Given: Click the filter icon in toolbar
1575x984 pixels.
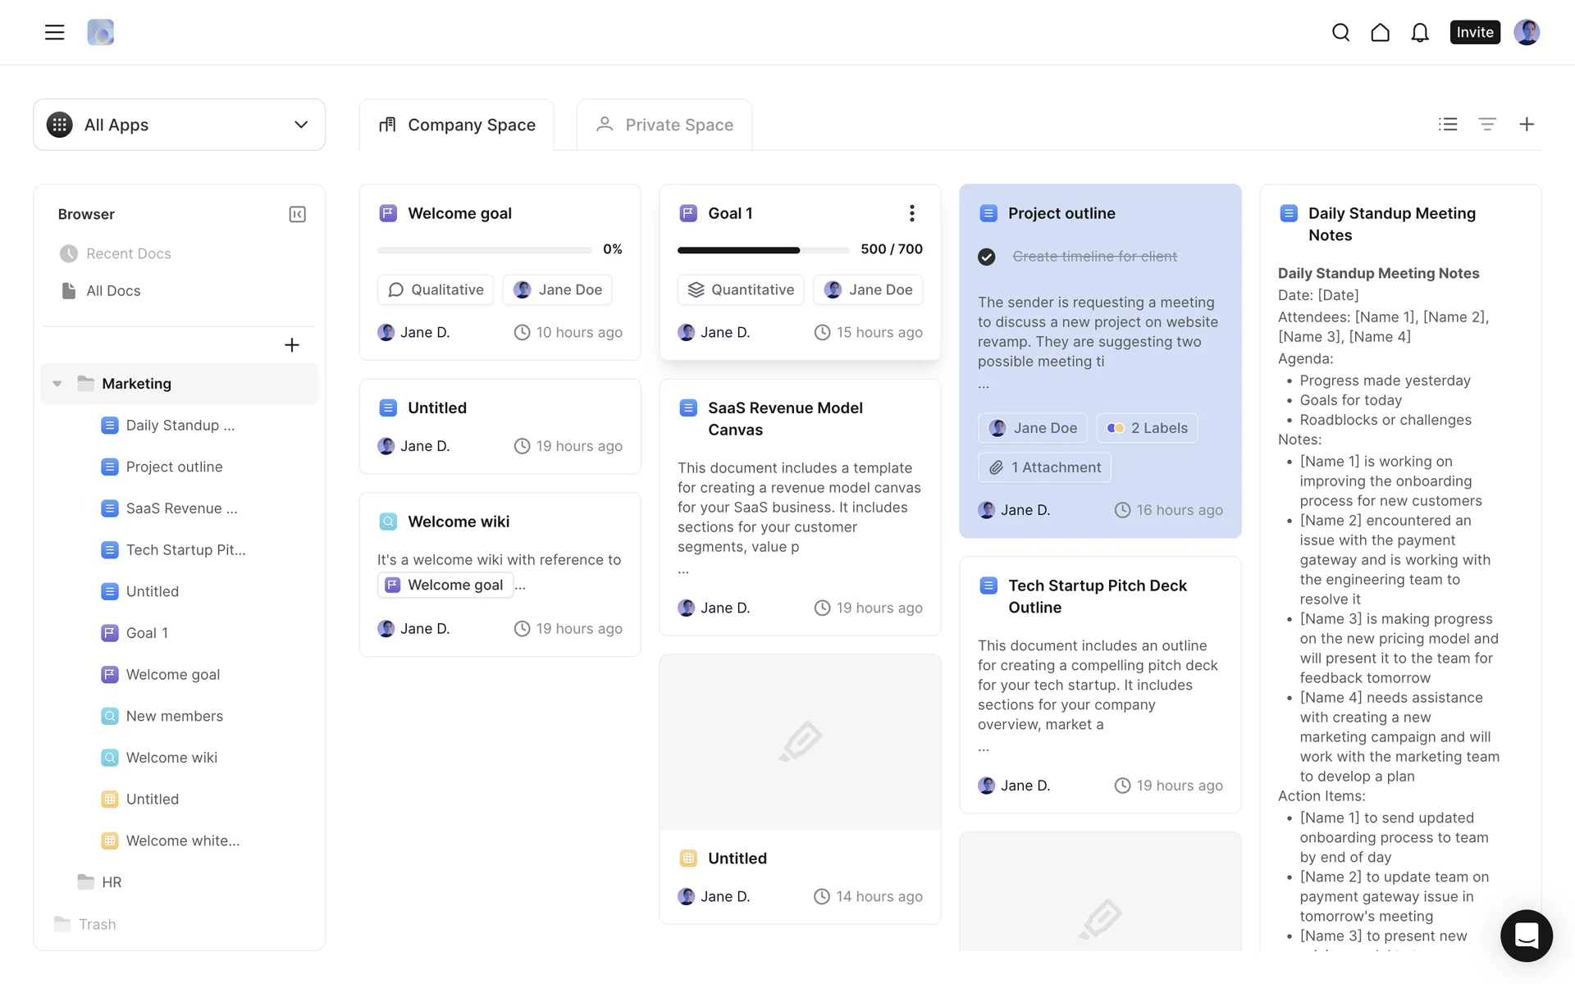Looking at the screenshot, I should [1486, 124].
